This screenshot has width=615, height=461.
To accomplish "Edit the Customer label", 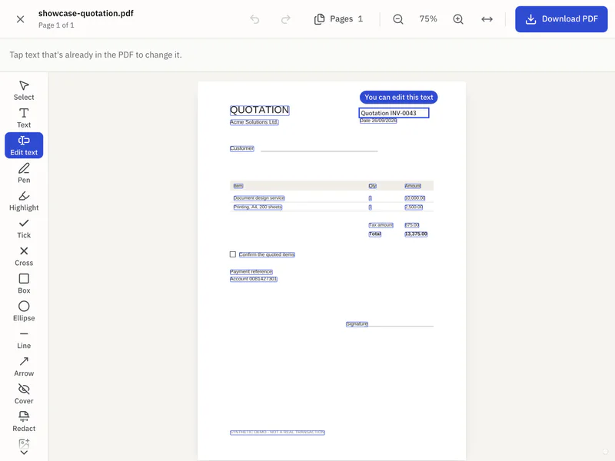I will (242, 148).
